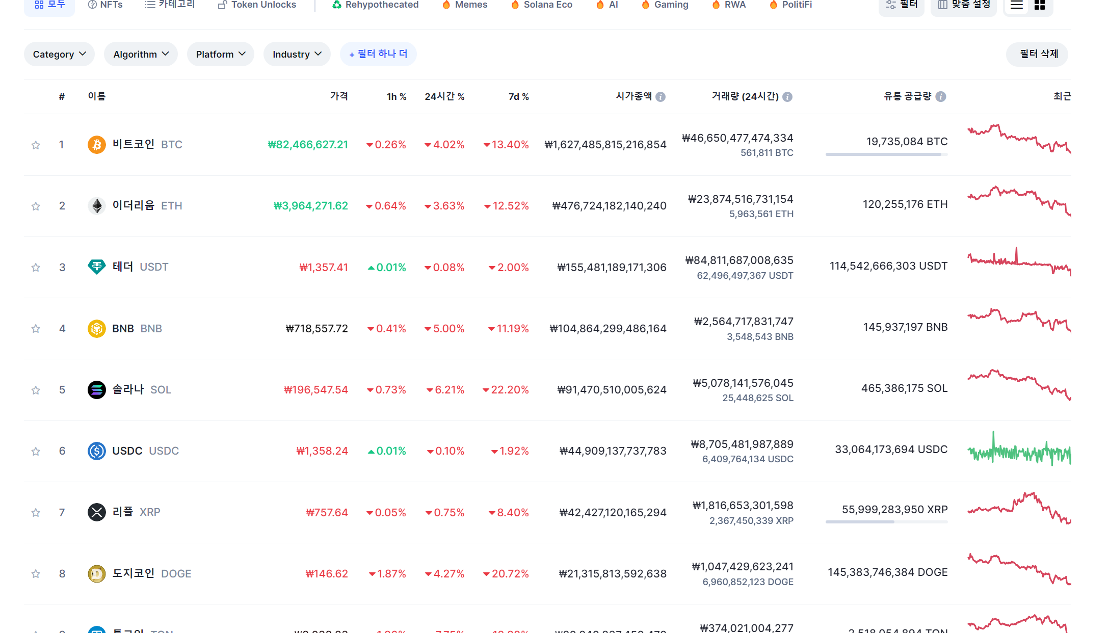Favorite XRP with the star toggle
This screenshot has height=633, width=1109.
36,513
